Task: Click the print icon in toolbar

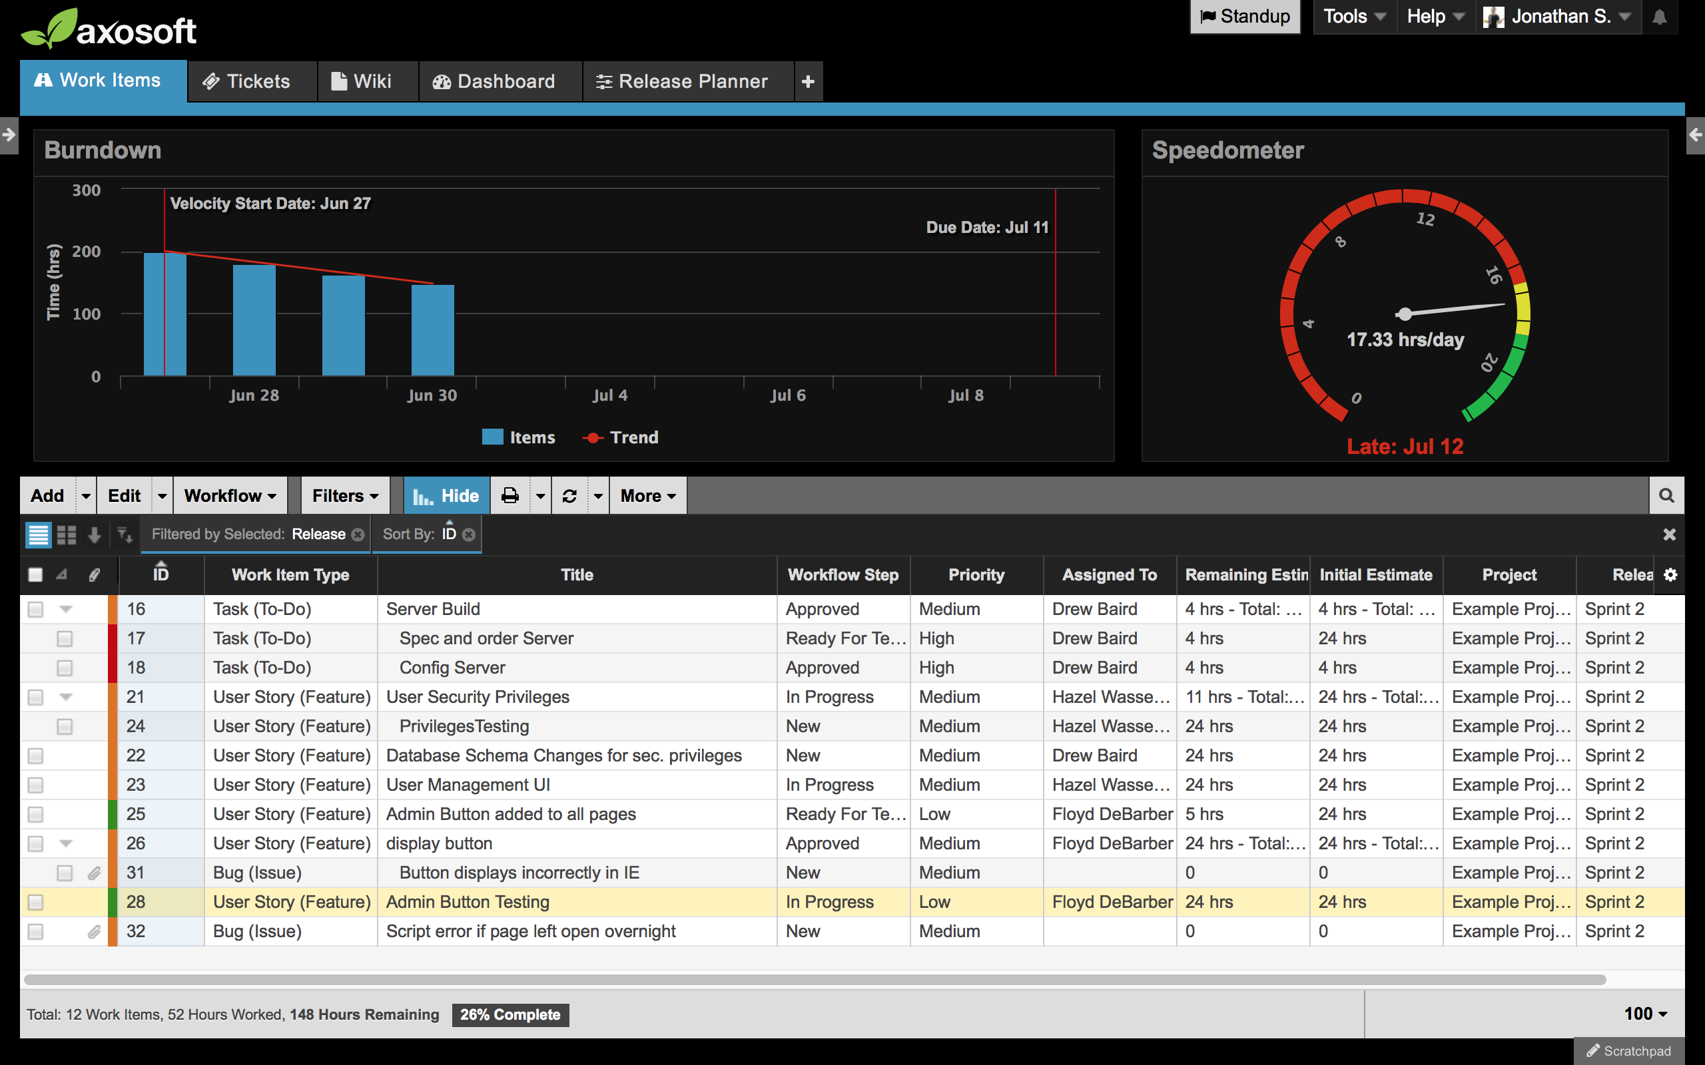Action: click(510, 496)
